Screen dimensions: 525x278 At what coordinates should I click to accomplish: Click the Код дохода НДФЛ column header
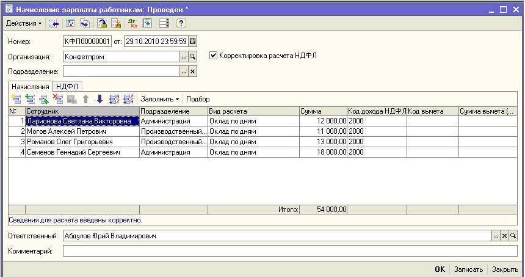(x=377, y=111)
